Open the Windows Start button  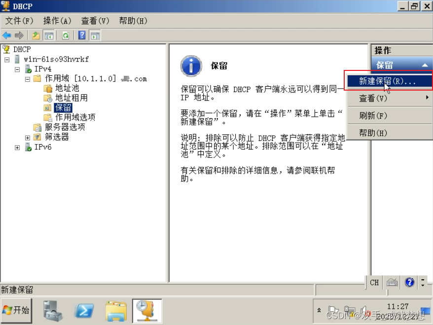tap(16, 311)
